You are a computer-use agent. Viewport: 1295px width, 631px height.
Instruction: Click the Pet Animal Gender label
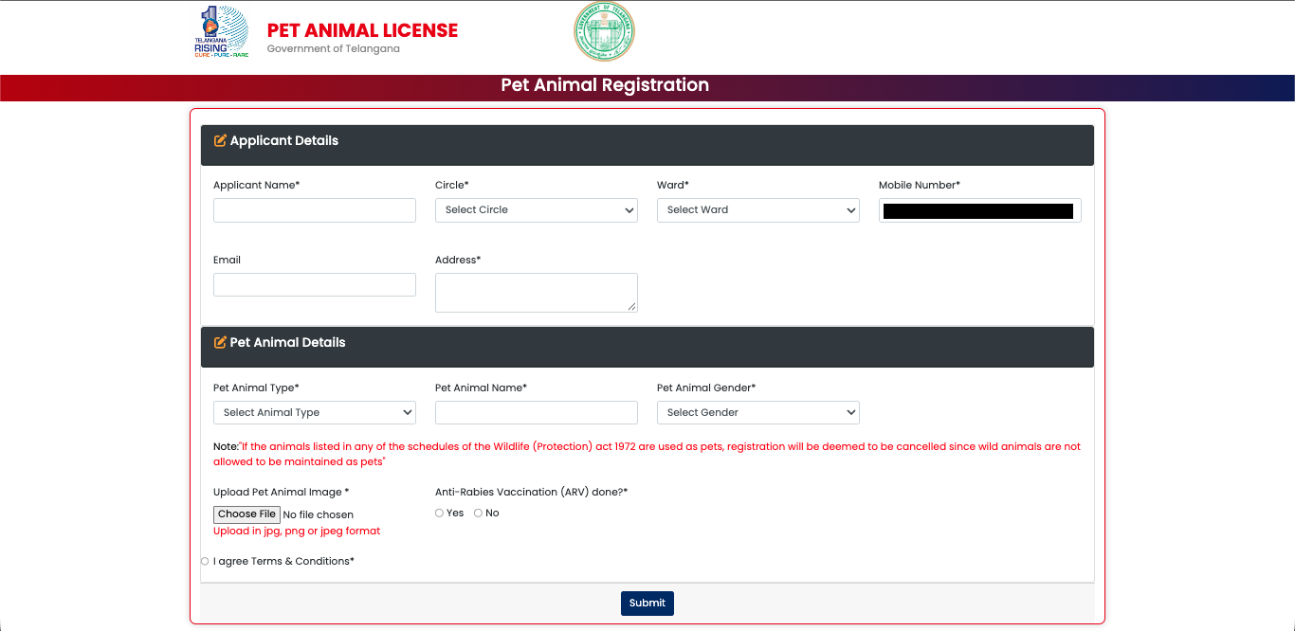[706, 388]
